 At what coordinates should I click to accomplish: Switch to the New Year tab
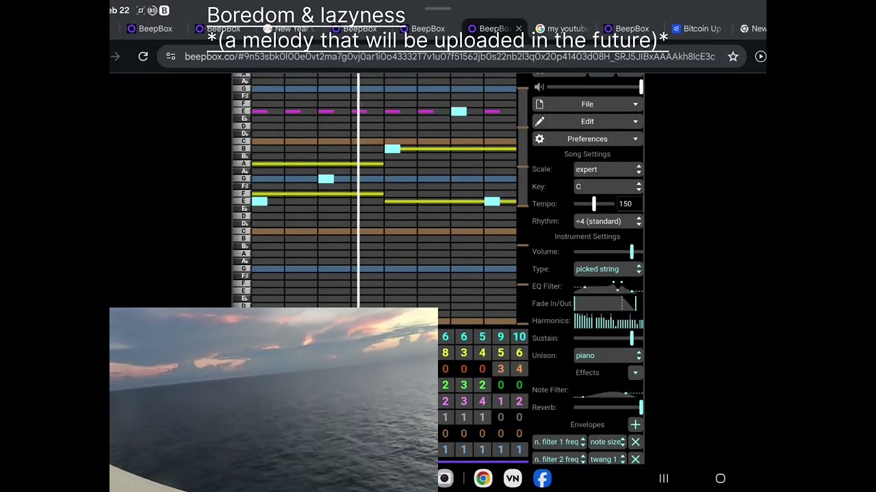point(287,29)
